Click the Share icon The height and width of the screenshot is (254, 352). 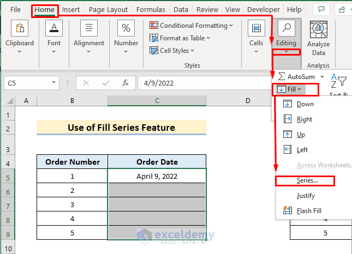click(342, 9)
